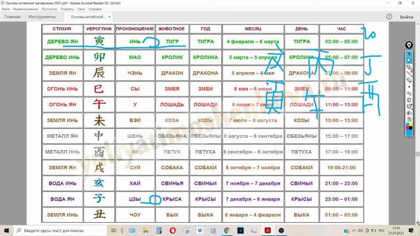Switch to the Инструменты tab
The height and width of the screenshot is (236, 420).
[x=42, y=17]
